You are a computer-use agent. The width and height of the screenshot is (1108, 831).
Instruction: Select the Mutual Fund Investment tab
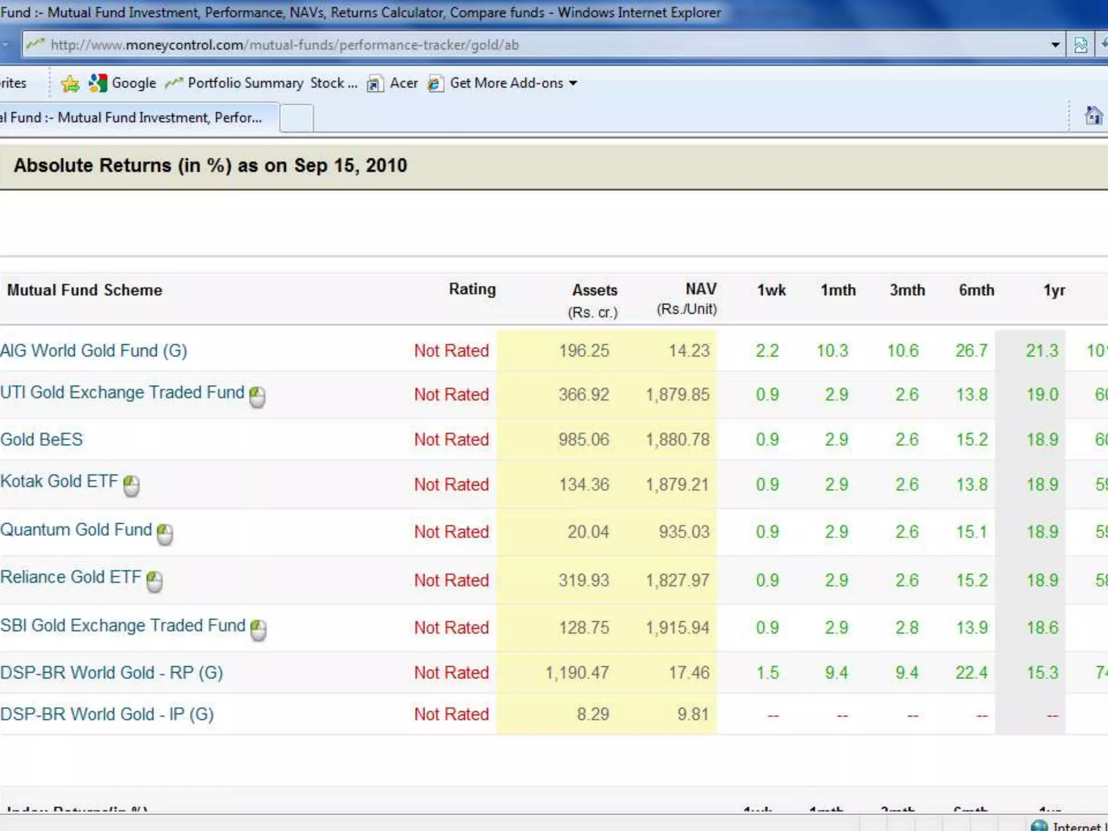coord(135,118)
